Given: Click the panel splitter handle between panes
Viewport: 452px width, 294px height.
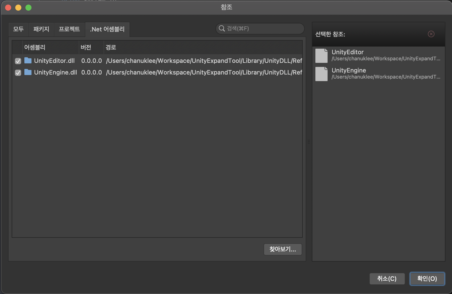Looking at the screenshot, I should pyautogui.click(x=309, y=142).
